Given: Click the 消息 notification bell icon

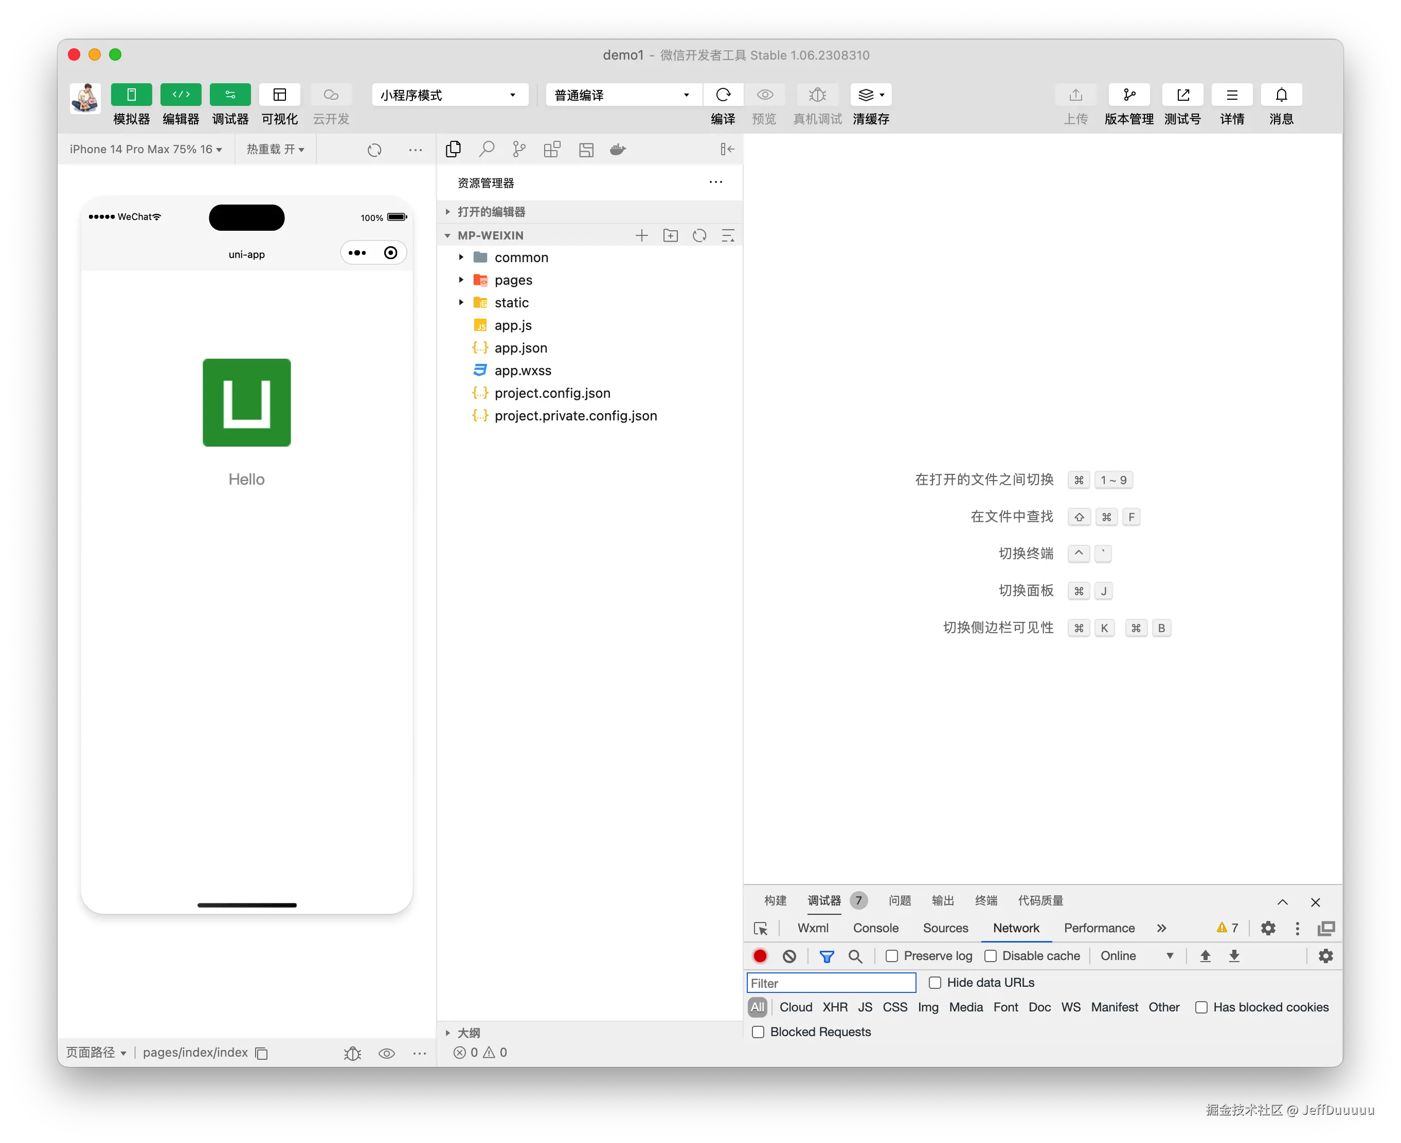Looking at the screenshot, I should click(1281, 95).
